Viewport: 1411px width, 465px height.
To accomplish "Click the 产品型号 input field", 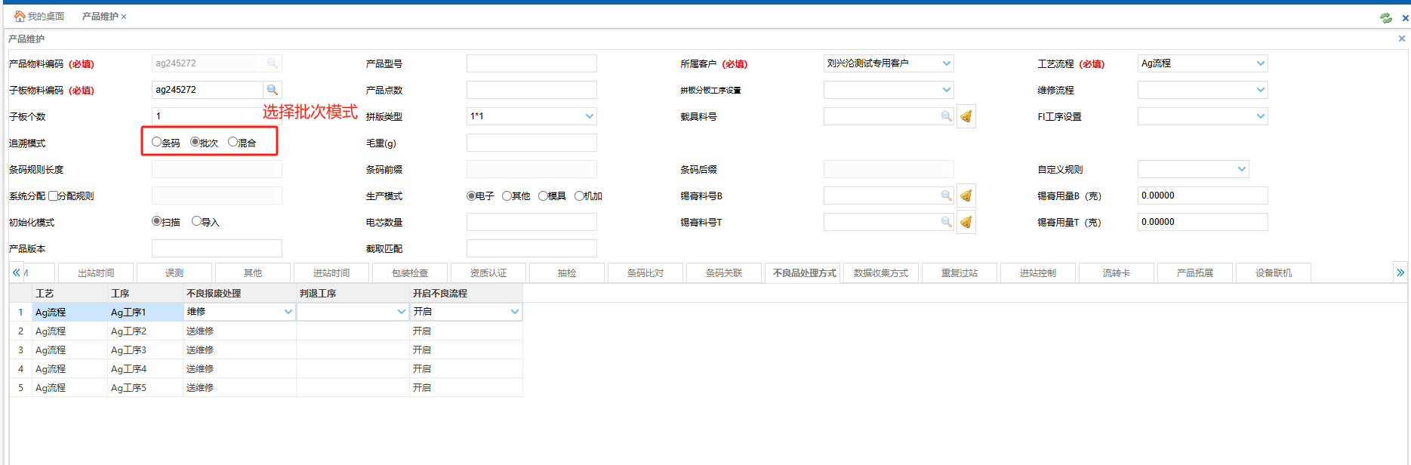I will pos(531,63).
